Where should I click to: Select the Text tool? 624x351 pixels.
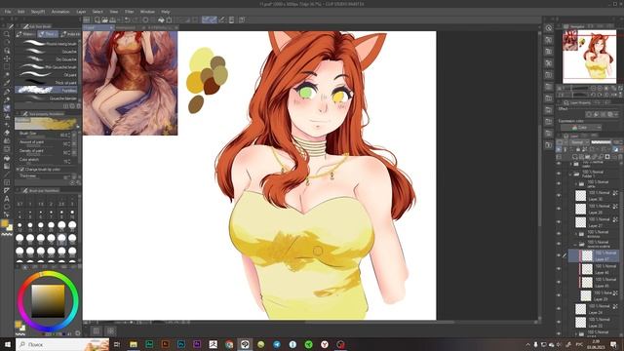click(7, 199)
